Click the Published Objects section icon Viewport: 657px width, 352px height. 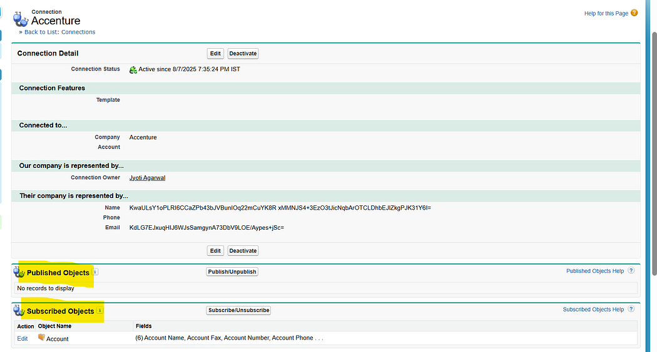pos(19,273)
